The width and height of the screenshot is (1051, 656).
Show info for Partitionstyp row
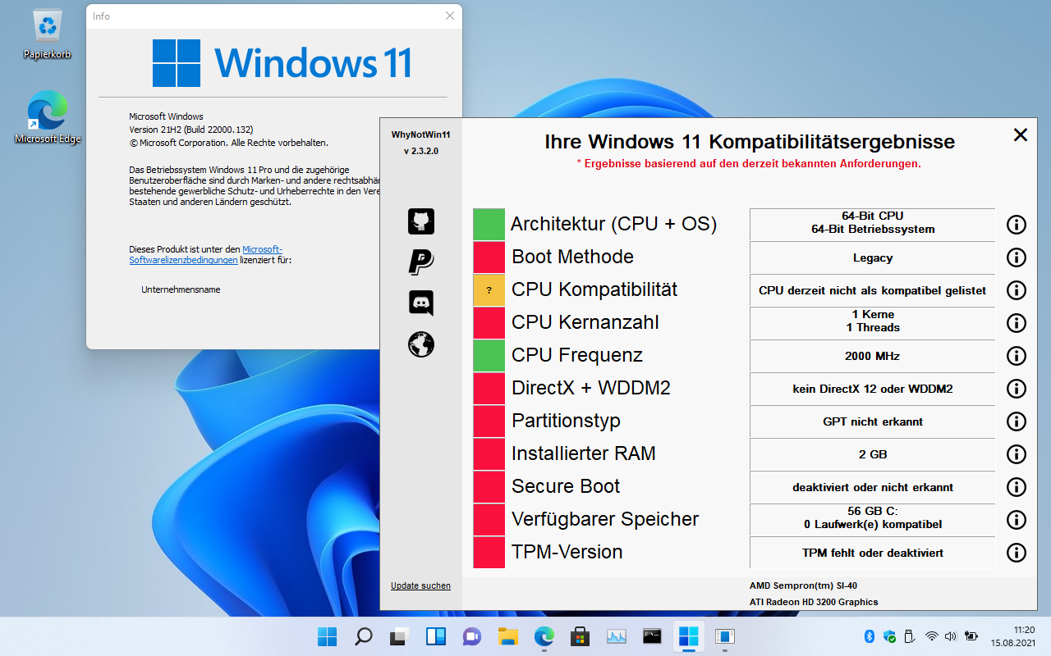[1017, 421]
